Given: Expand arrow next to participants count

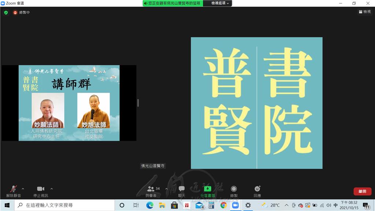Looking at the screenshot, I should [167, 189].
